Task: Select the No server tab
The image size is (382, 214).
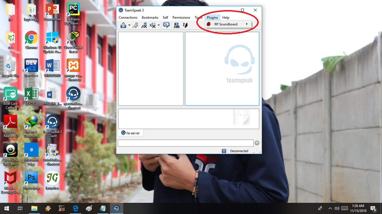Action: (130, 133)
